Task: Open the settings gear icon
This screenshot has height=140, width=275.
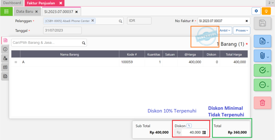Action: pos(256,11)
